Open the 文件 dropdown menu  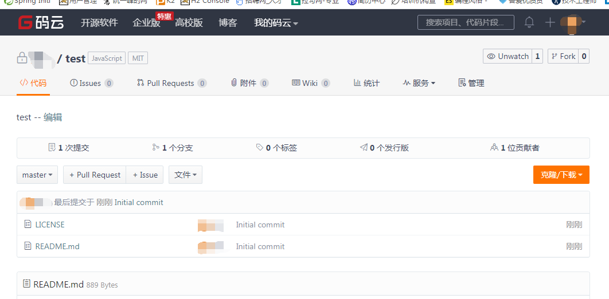click(x=185, y=175)
